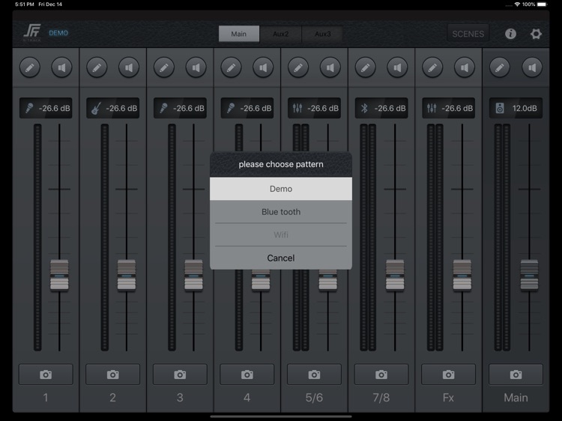Mute channel 7/8 with its speaker button
This screenshot has height=421, width=562.
click(397, 67)
